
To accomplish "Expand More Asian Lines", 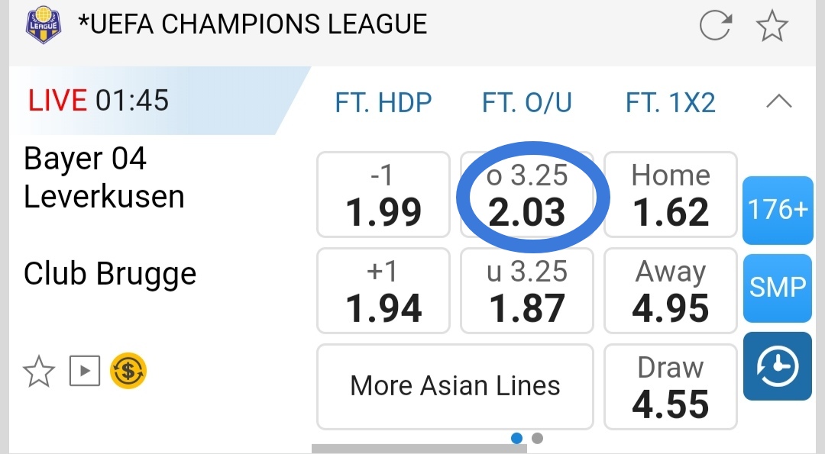I will [x=455, y=387].
